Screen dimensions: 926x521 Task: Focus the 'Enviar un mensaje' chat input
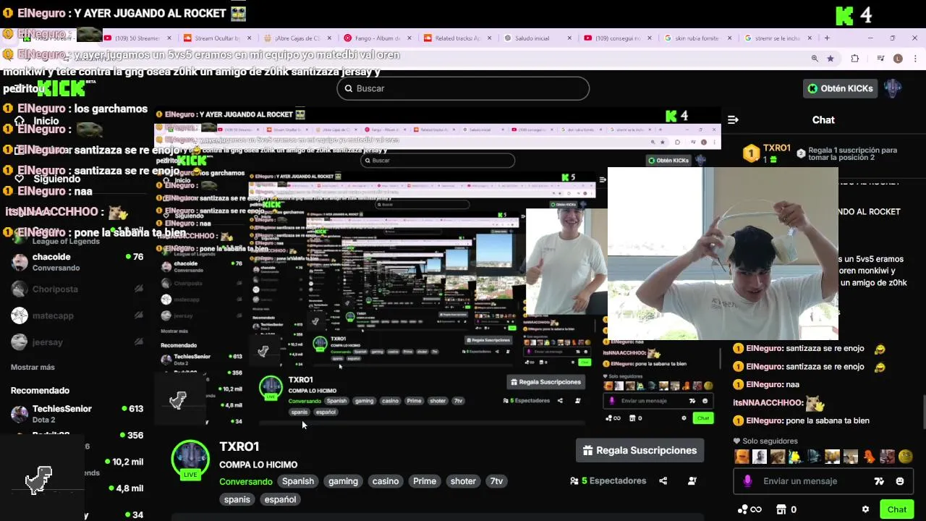tap(823, 481)
